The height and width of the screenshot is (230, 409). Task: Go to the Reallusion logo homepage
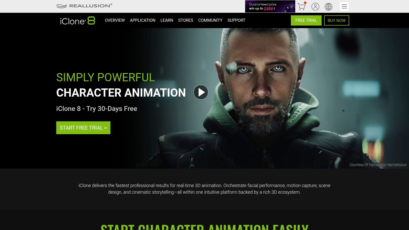click(x=84, y=6)
